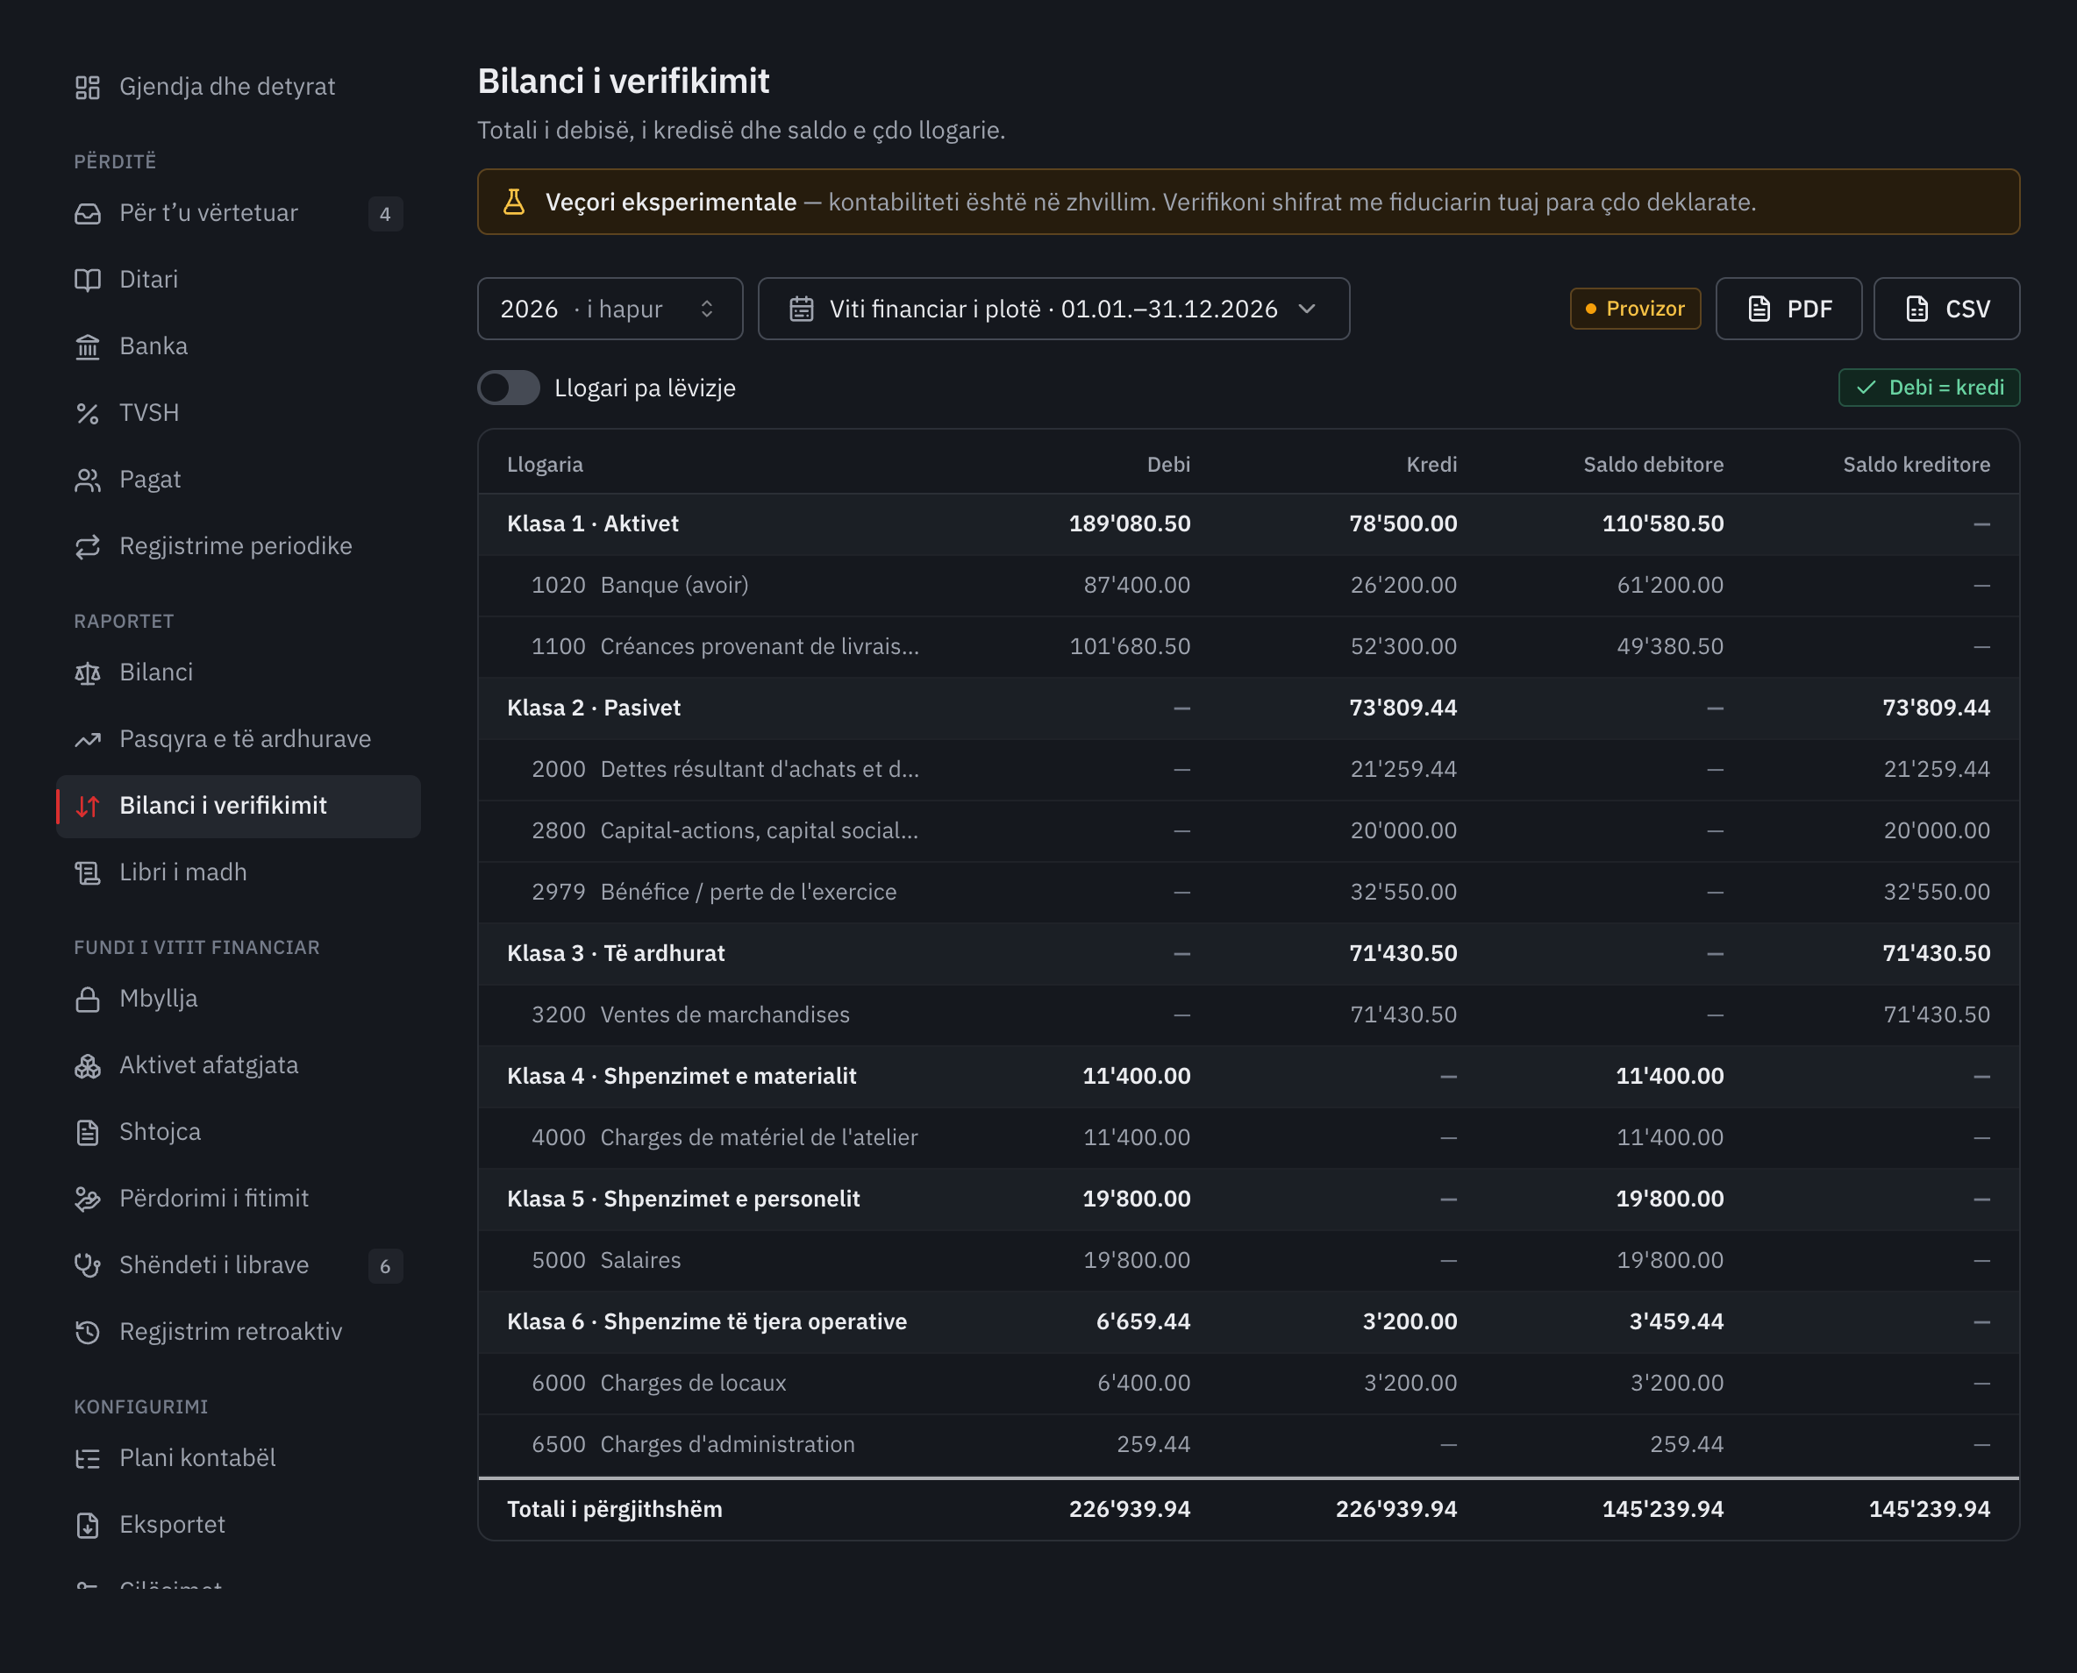Open the Viti financiar i plotë period dropdown

point(1053,309)
